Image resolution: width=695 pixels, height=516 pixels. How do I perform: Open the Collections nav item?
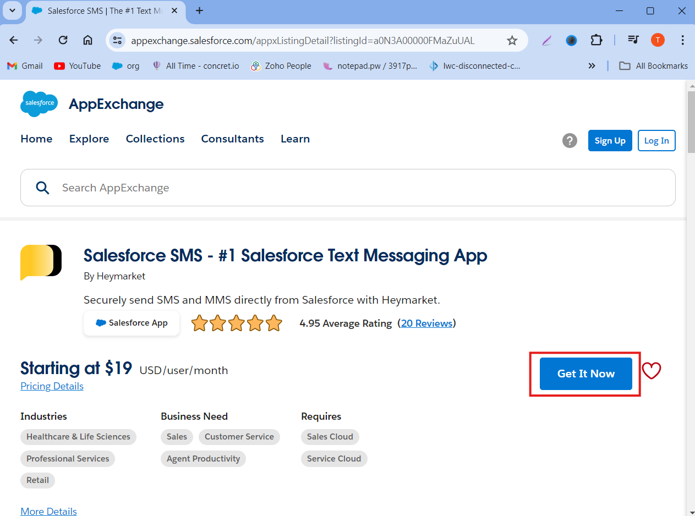point(155,139)
